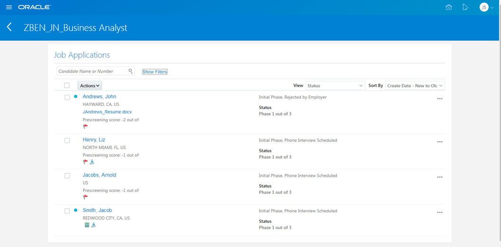501x247 pixels.
Task: Click 'Prescreening score: -2 out of' text
Action: [x=111, y=119]
